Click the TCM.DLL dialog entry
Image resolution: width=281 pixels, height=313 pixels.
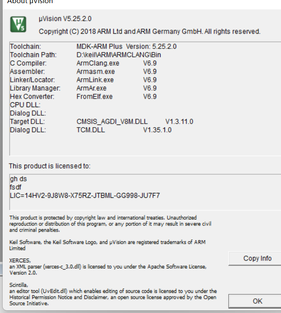pyautogui.click(x=91, y=130)
